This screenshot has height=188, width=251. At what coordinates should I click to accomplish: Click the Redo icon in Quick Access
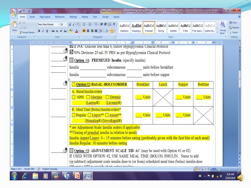(29, 11)
